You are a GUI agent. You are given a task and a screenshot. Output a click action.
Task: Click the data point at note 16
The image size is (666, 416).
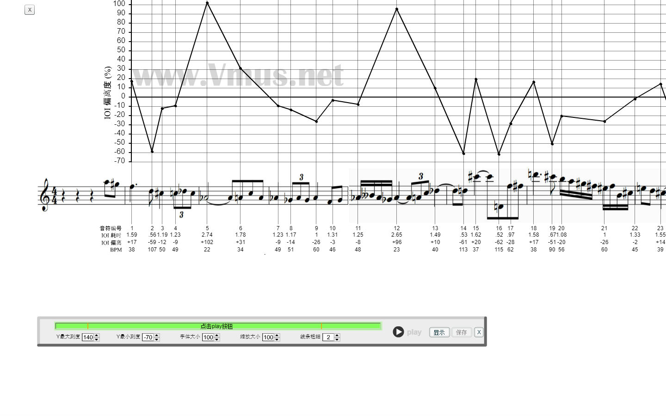tap(499, 154)
